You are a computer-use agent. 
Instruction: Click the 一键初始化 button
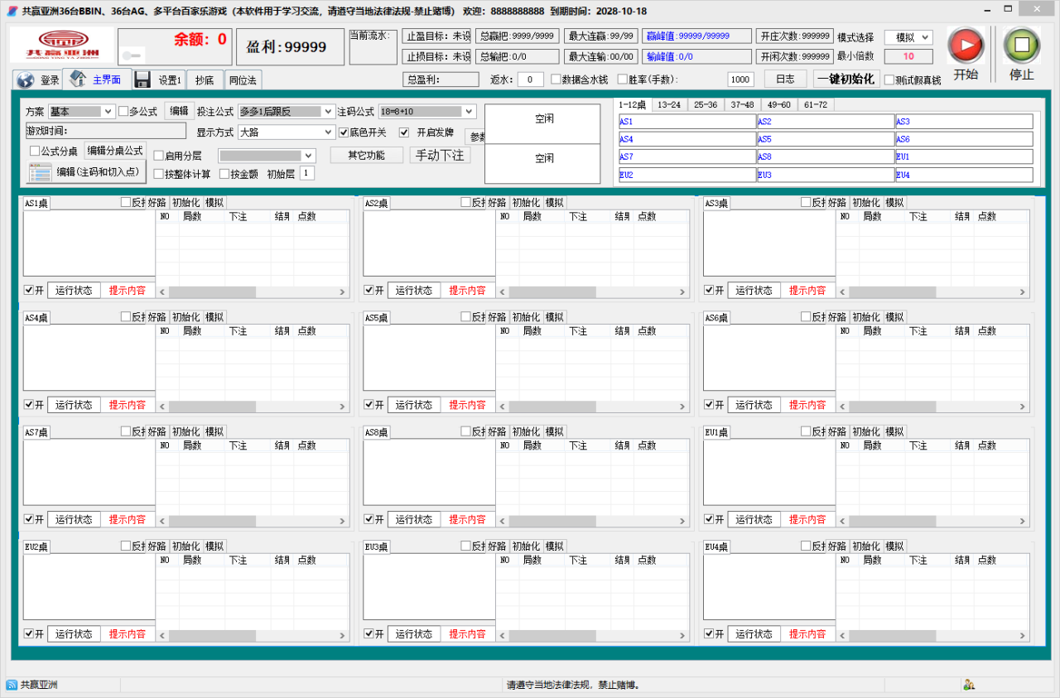[846, 79]
